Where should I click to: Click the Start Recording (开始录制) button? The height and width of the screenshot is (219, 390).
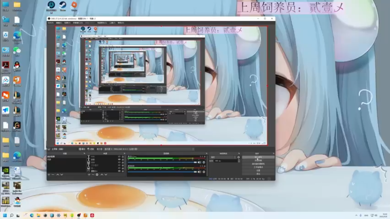pyautogui.click(x=258, y=161)
